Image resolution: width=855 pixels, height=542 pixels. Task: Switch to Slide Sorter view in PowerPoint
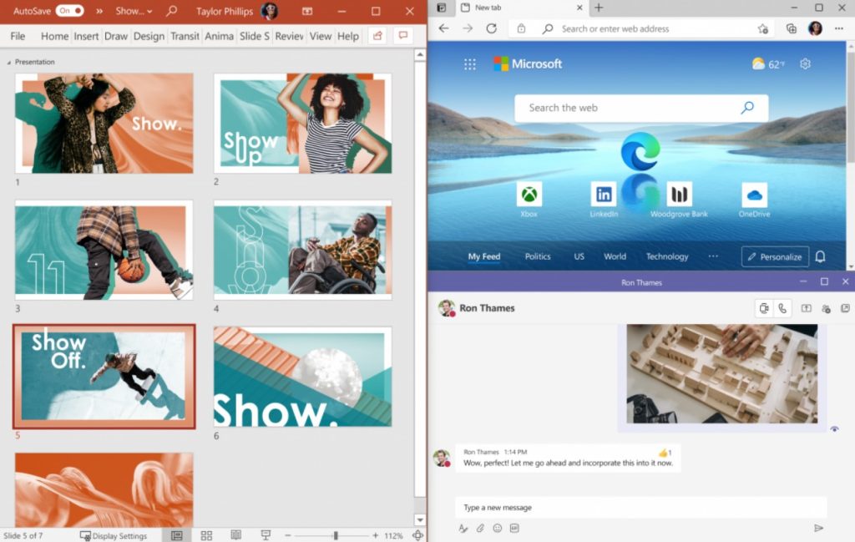[x=206, y=534]
